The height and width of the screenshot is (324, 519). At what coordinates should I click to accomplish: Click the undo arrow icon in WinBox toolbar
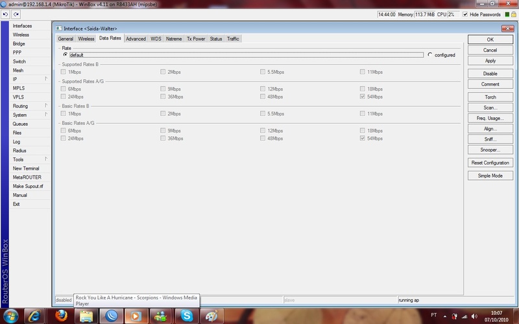click(x=5, y=14)
